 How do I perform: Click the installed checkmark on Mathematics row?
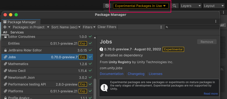point(90,64)
